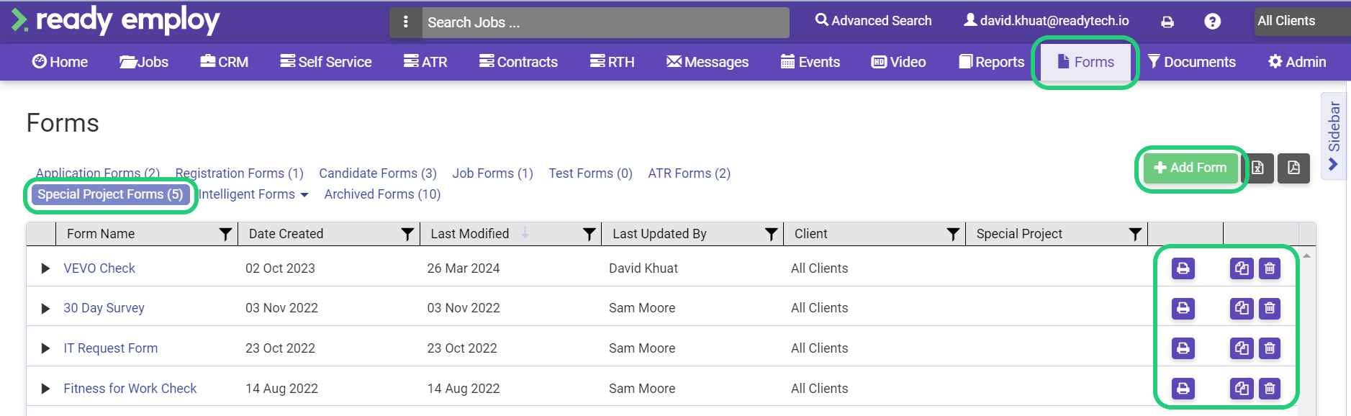1351x416 pixels.
Task: Open the Messages menu
Action: point(707,62)
